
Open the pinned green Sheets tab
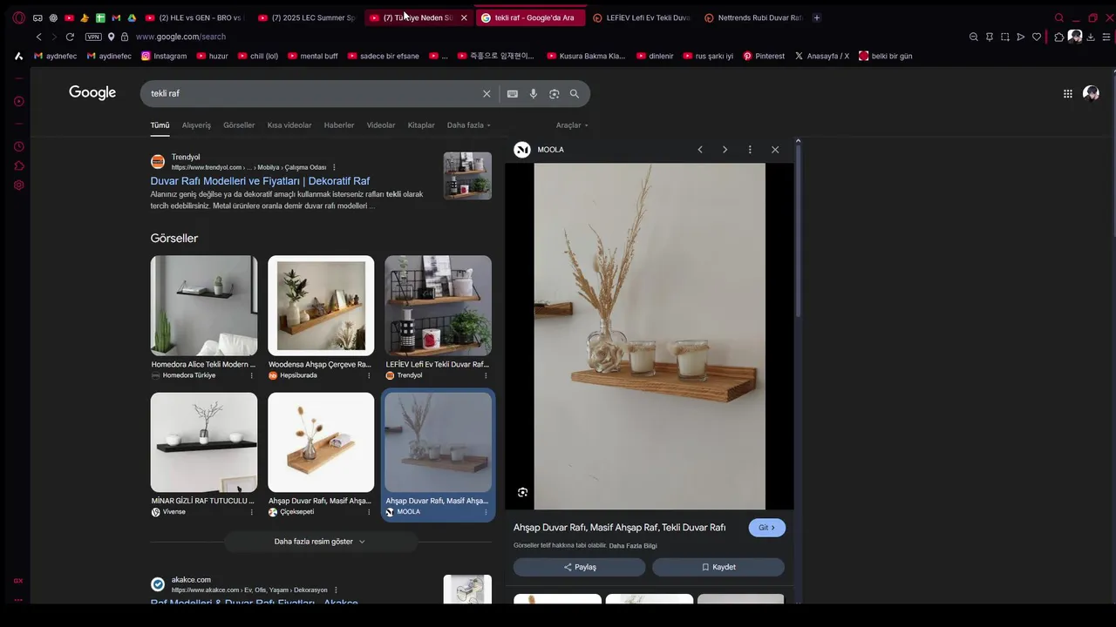tap(100, 17)
